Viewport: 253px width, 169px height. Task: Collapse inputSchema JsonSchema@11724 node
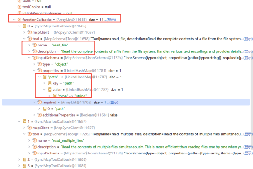pos(29,58)
